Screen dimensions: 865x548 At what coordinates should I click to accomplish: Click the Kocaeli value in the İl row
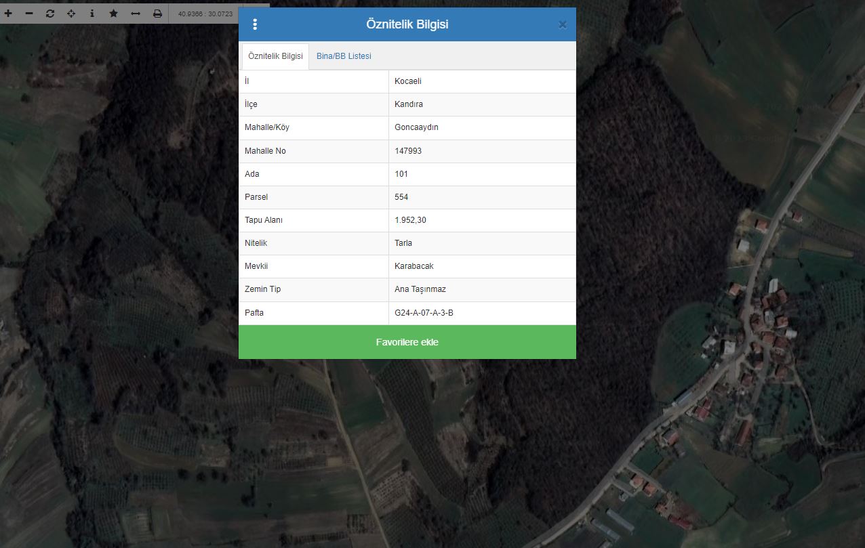408,81
